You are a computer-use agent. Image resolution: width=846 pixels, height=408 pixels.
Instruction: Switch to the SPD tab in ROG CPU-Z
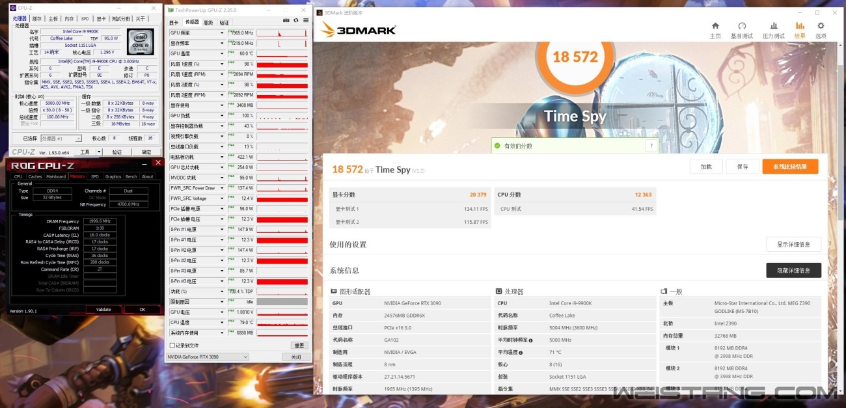95,176
